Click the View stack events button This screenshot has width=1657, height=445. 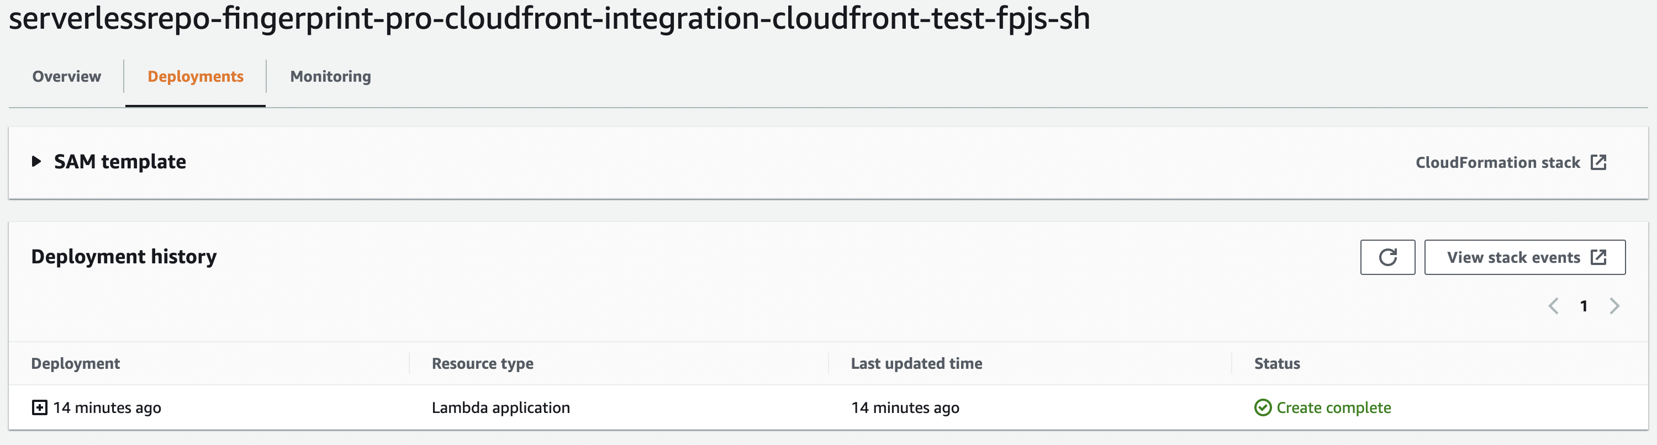[x=1513, y=257]
